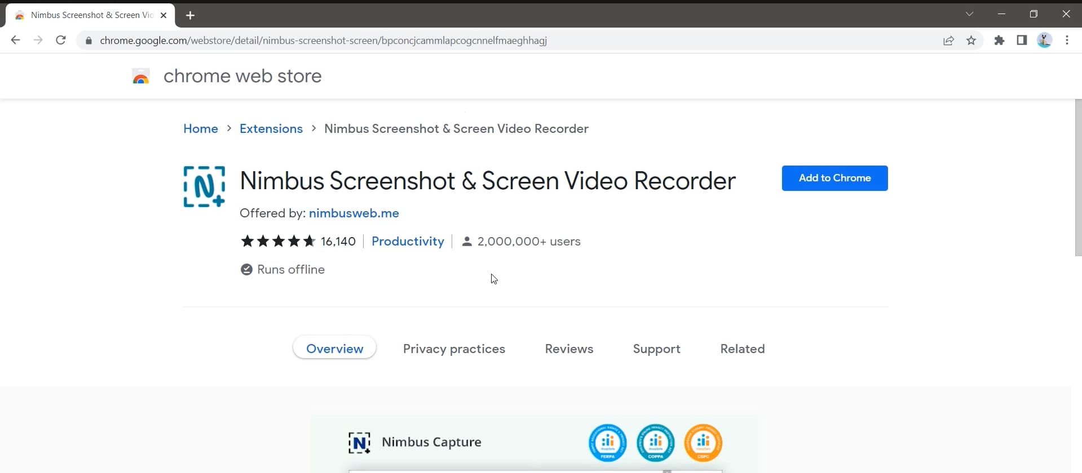1082x473 pixels.
Task: Restore down the browser window
Action: [x=1034, y=14]
